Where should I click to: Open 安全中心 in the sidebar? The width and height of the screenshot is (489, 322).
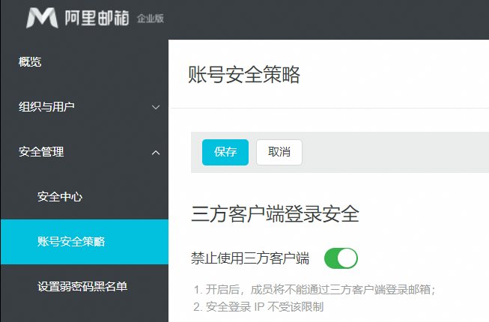(60, 197)
